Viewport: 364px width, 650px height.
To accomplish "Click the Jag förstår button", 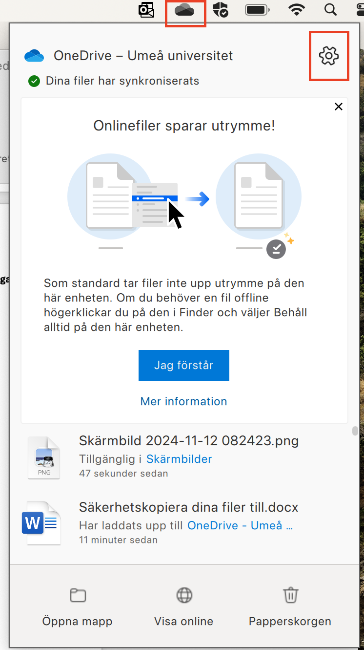I will coord(184,366).
